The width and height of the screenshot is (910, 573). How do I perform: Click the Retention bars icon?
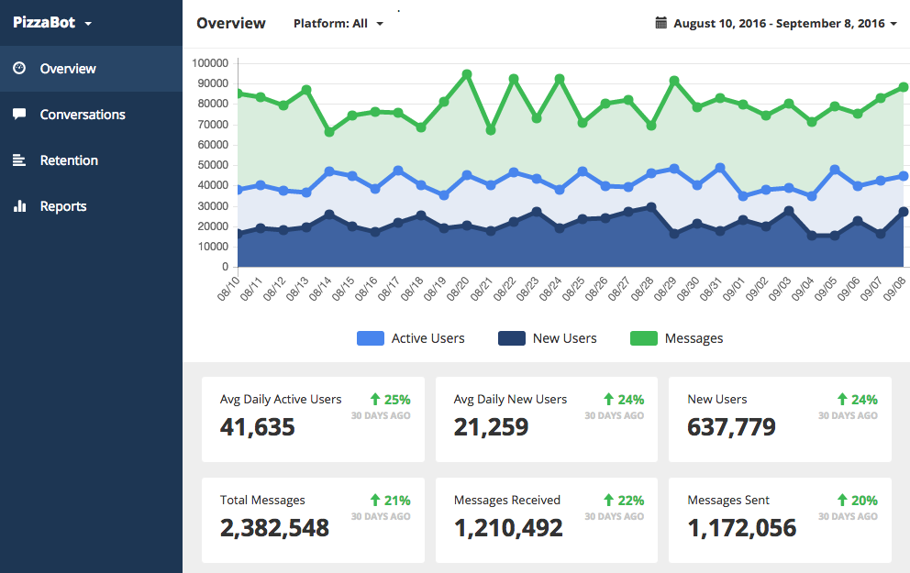[x=19, y=160]
